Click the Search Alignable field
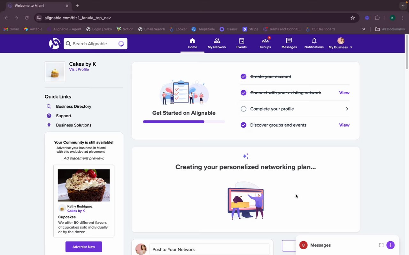Screen dimensions: 409x255 tap(96, 44)
